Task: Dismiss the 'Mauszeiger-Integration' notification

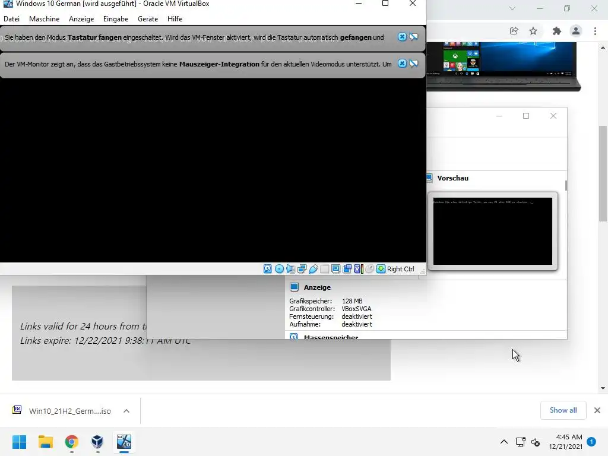Action: (x=402, y=63)
